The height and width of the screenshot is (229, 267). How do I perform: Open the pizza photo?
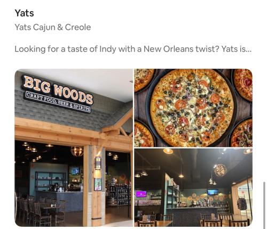click(193, 108)
